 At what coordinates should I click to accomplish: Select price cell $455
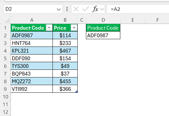(x=65, y=81)
